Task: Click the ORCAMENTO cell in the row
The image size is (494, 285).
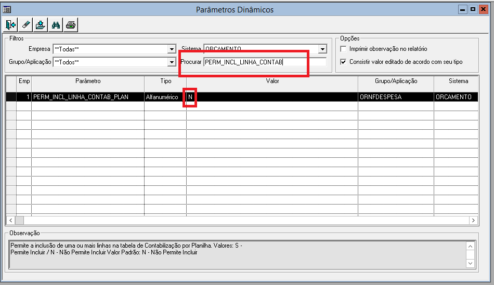Action: (x=456, y=97)
